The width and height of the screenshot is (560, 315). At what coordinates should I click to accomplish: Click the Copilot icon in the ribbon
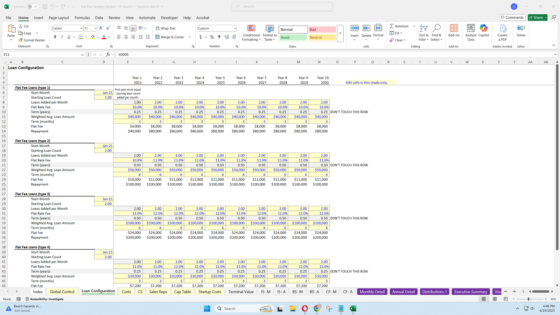click(484, 31)
